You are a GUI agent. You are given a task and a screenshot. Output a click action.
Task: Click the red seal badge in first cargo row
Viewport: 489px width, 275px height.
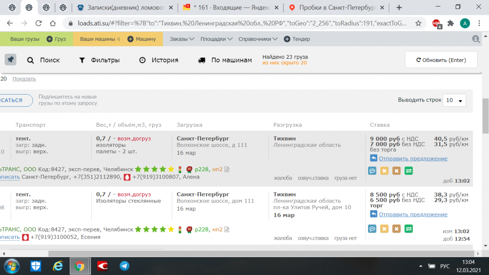click(189, 169)
